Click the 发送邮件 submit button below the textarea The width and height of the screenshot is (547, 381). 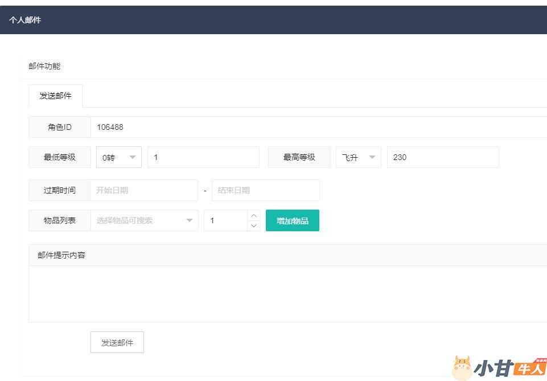[117, 342]
